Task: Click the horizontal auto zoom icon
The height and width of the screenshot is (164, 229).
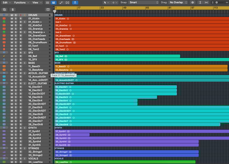Action: tap(206, 2)
